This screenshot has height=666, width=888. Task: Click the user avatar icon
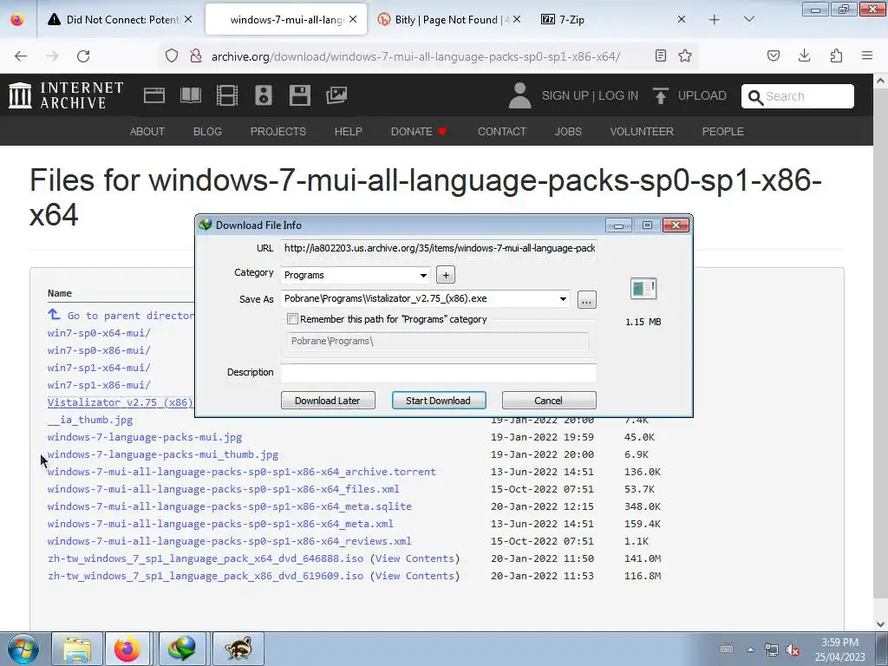click(519, 95)
